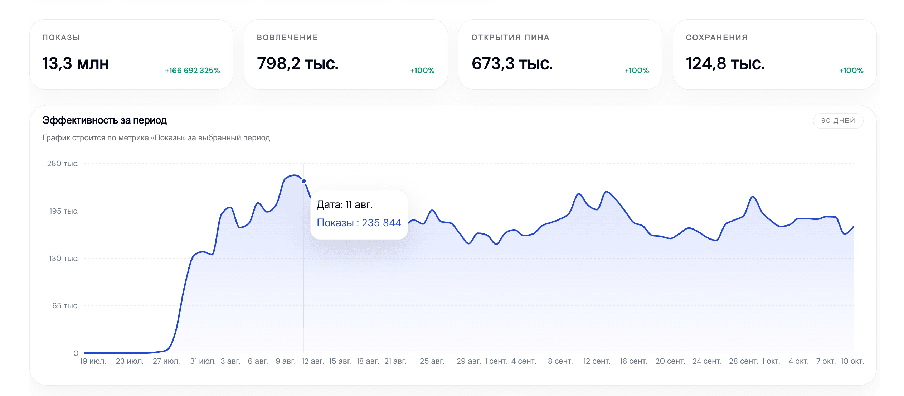This screenshot has height=396, width=904.
Task: Click the 10 окт. date label
Action: pos(852,361)
